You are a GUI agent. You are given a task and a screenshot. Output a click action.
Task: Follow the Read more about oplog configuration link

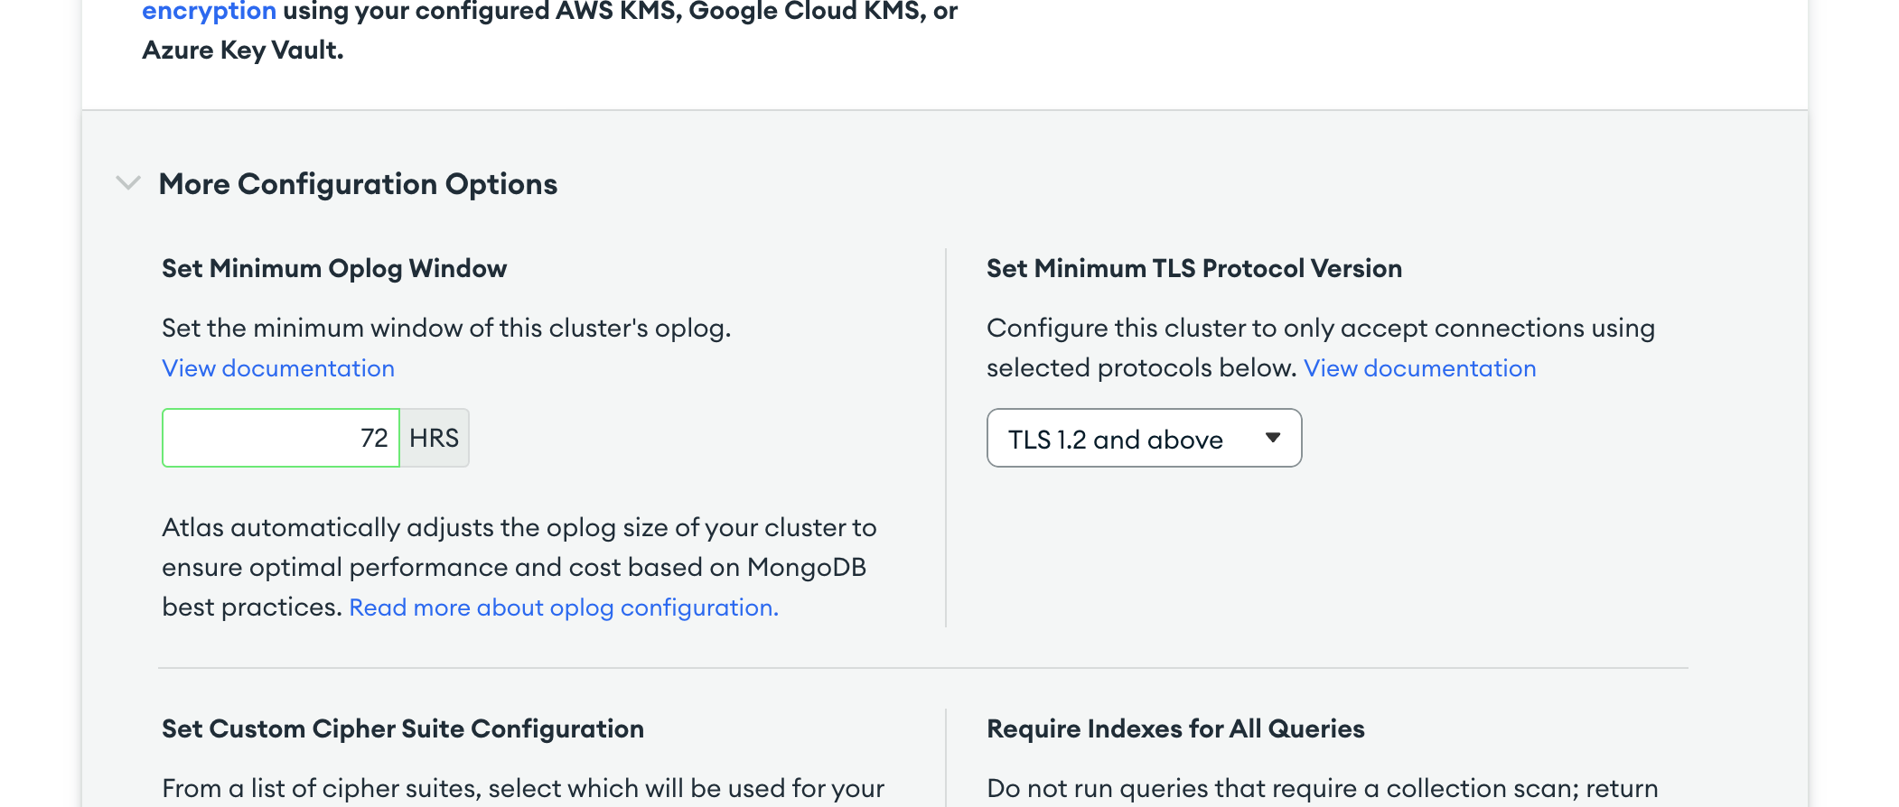pos(564,608)
